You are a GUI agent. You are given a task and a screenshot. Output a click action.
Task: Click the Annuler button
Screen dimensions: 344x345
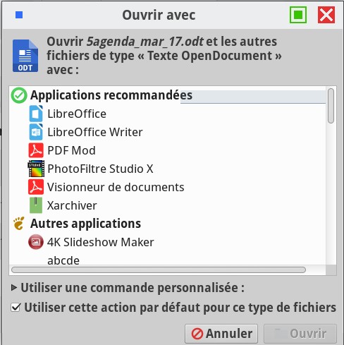pyautogui.click(x=221, y=334)
